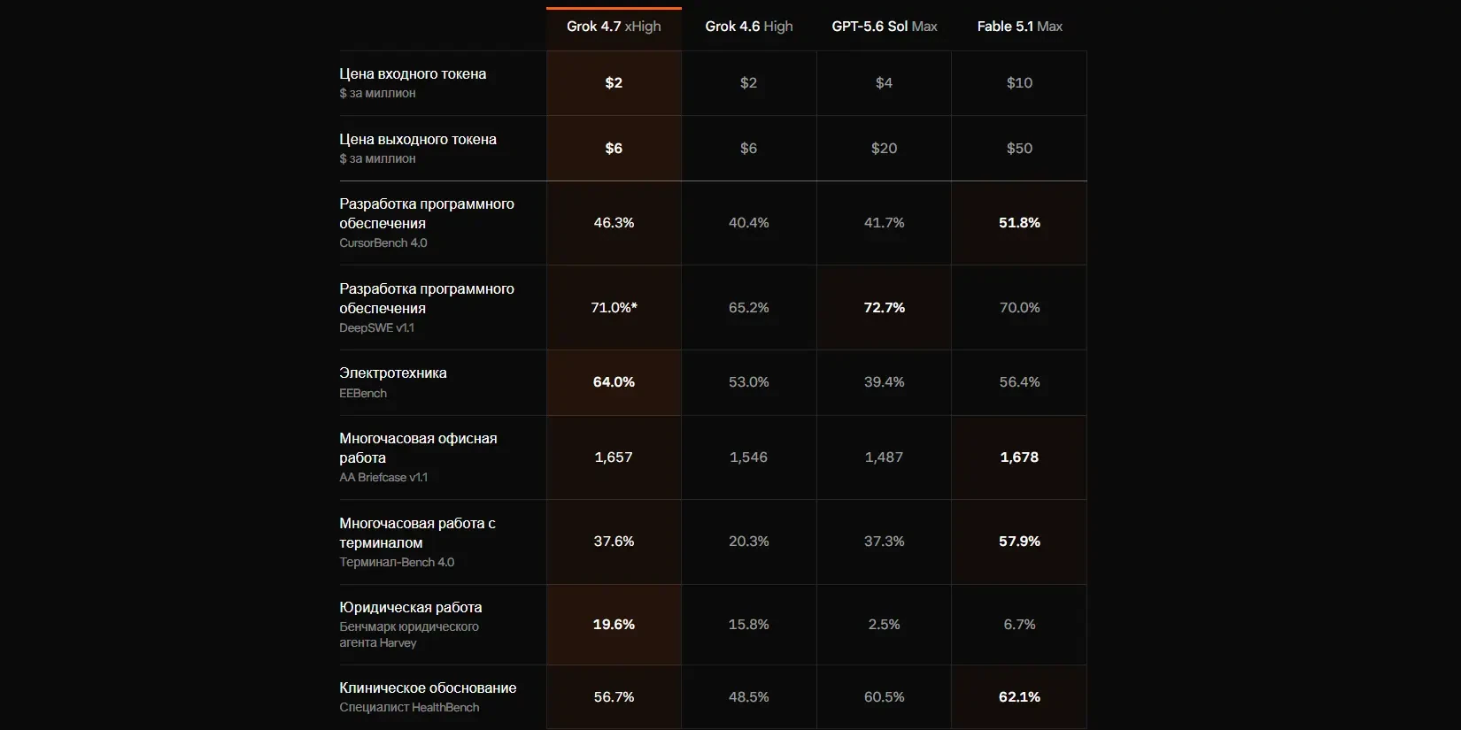Image resolution: width=1461 pixels, height=730 pixels.
Task: Open the AA Briefcase v1.1 benchmark label
Action: 383,477
